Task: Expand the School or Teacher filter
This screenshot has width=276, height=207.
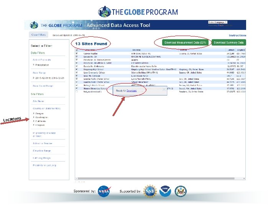Action: coord(43,143)
